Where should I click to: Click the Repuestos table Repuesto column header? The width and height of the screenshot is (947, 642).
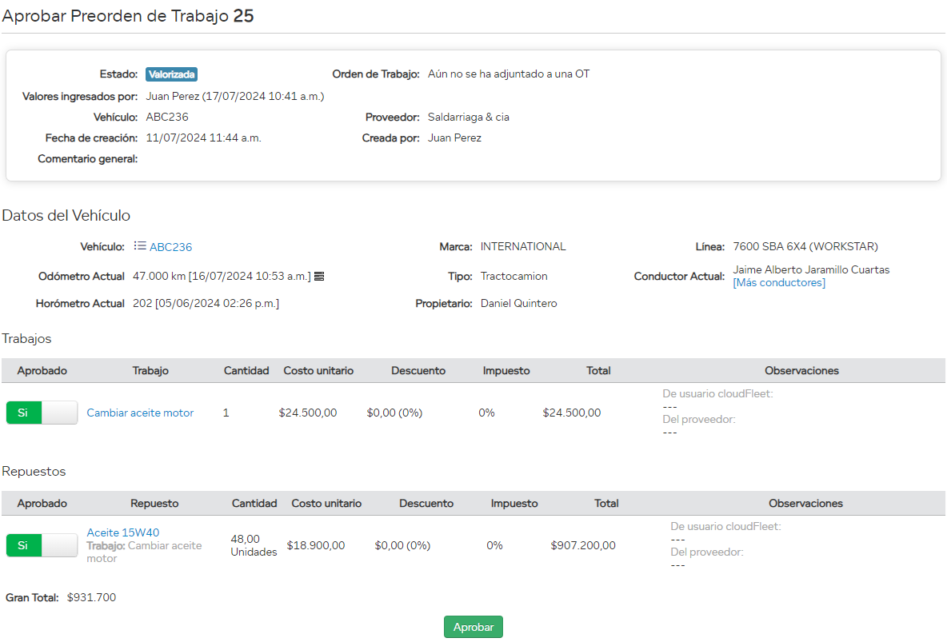pos(154,503)
